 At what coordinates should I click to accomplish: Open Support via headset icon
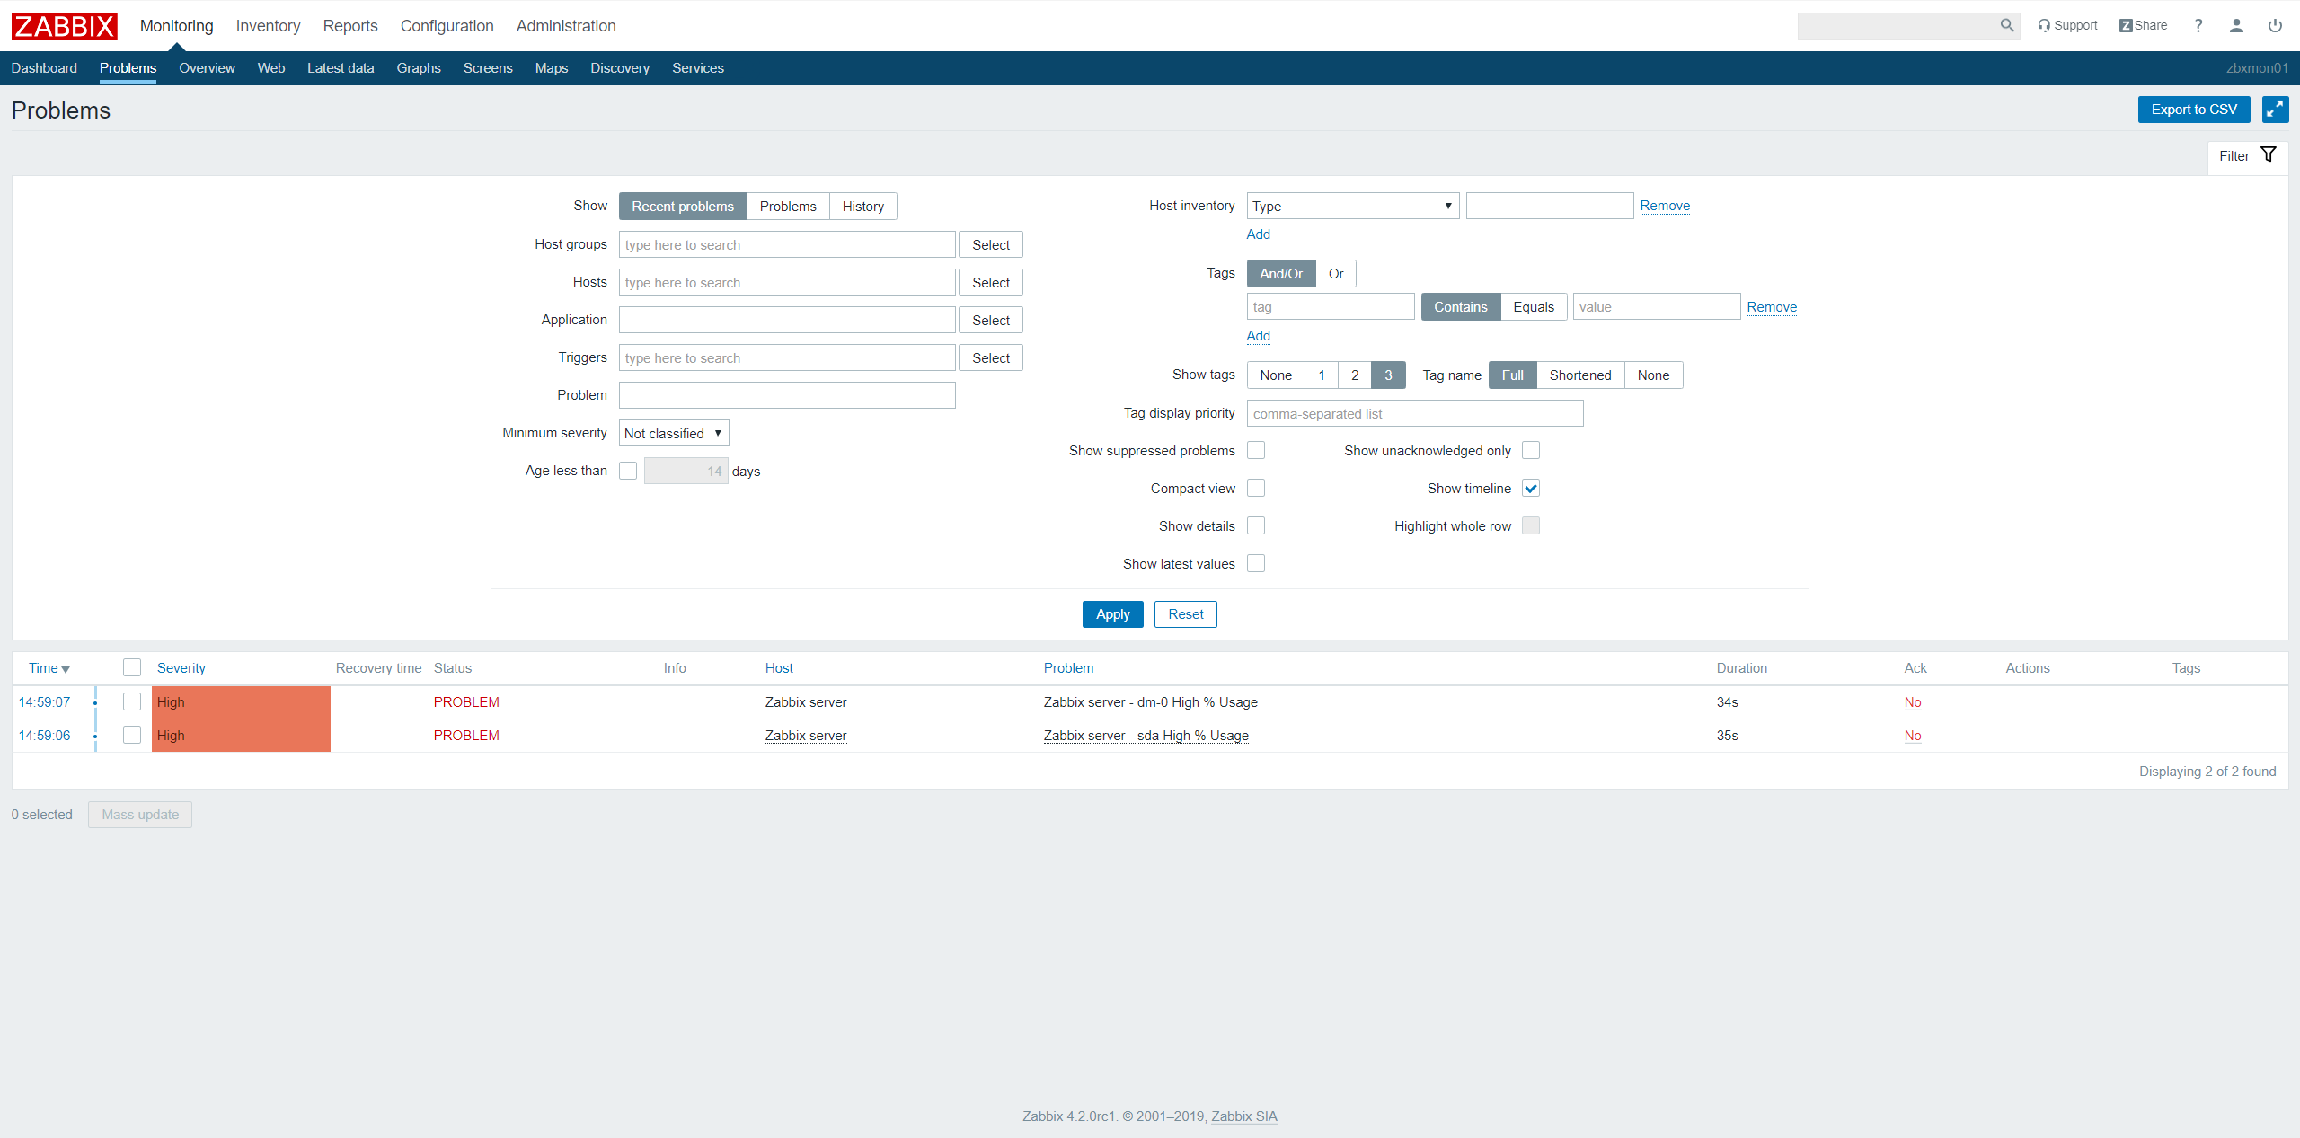pos(2066,25)
